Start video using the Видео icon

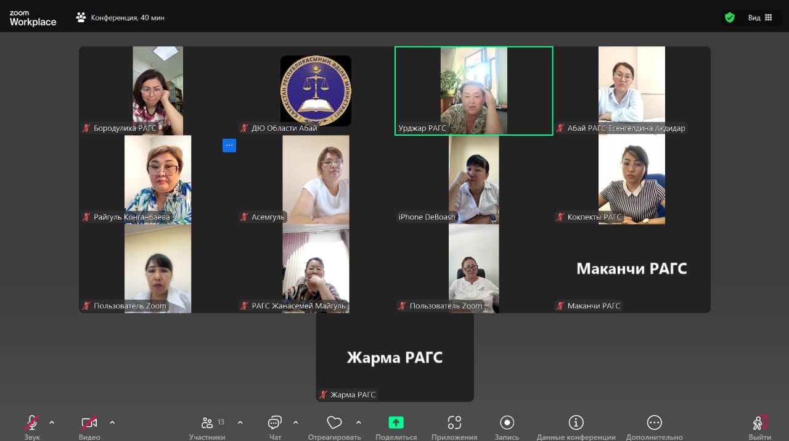tap(89, 423)
